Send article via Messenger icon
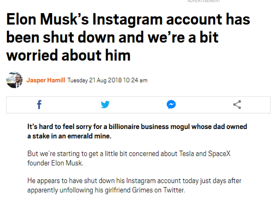 tap(171, 105)
